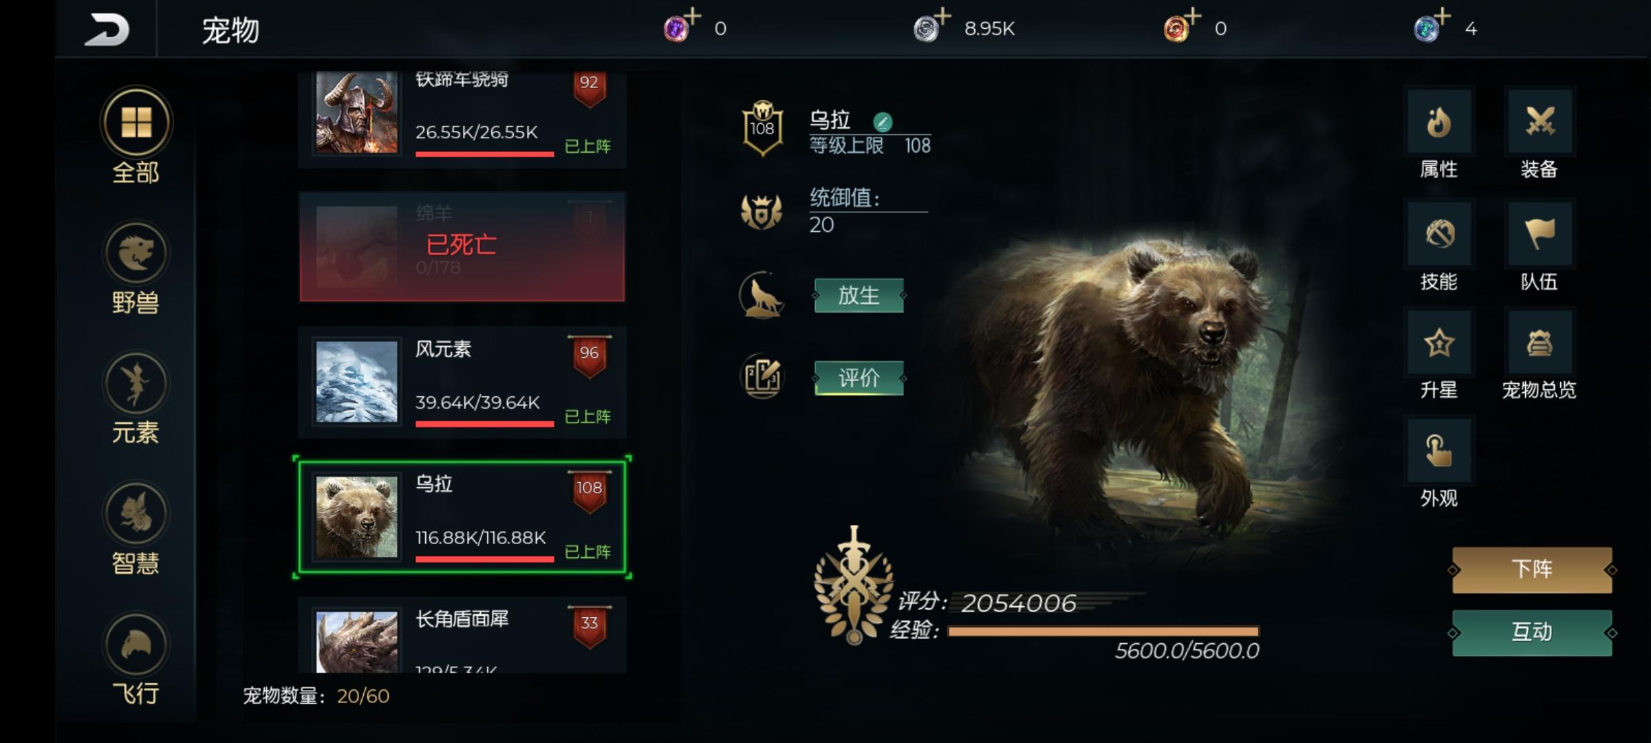Open the 升星 star upgrade icon
The image size is (1651, 743).
pos(1439,343)
